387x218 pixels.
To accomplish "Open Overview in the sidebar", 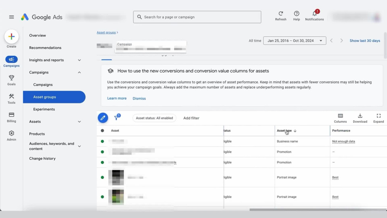I will (38, 35).
